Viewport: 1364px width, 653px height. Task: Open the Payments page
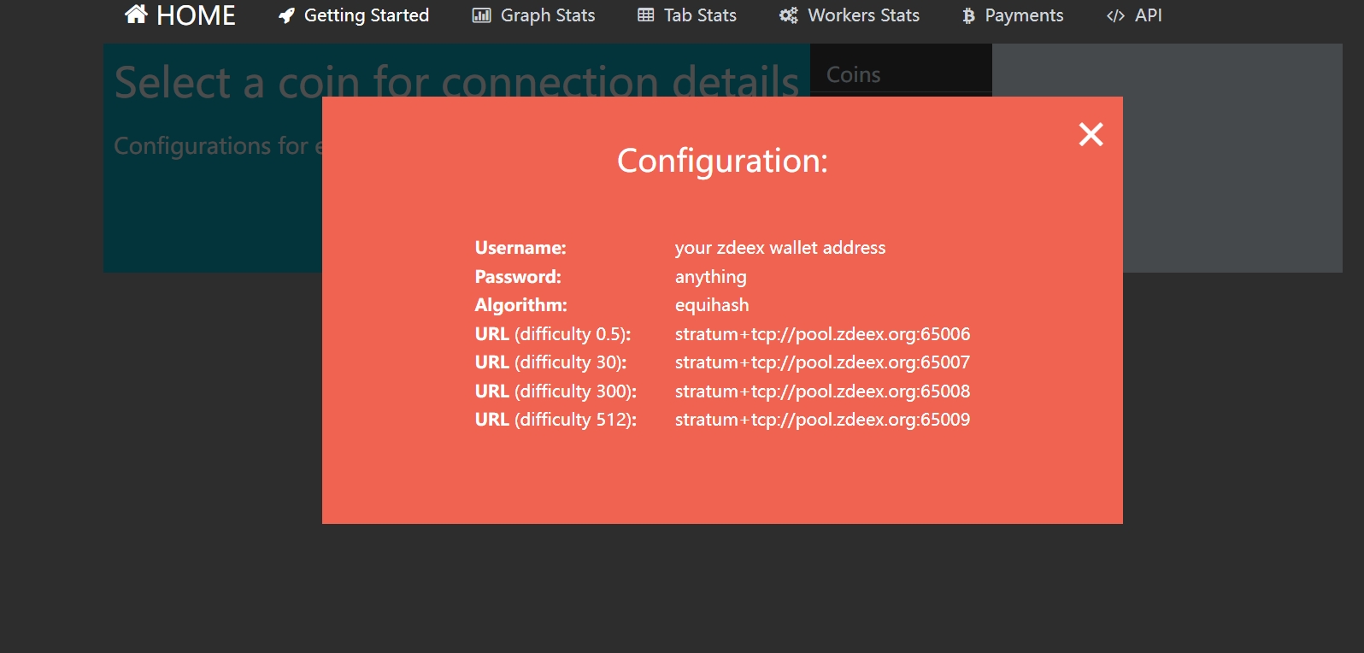click(1013, 15)
